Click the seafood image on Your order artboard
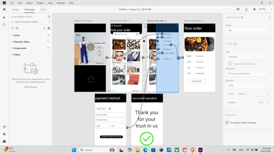This screenshot has width=274, height=154. 199,44
